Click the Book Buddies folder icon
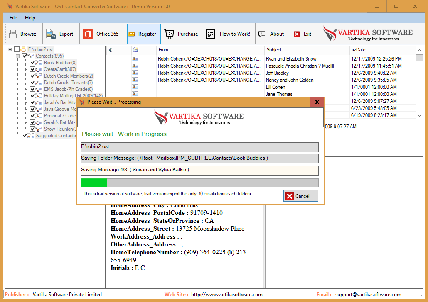 pos(39,63)
